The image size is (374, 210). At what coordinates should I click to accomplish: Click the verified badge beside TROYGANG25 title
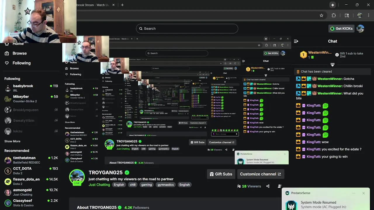[127, 172]
